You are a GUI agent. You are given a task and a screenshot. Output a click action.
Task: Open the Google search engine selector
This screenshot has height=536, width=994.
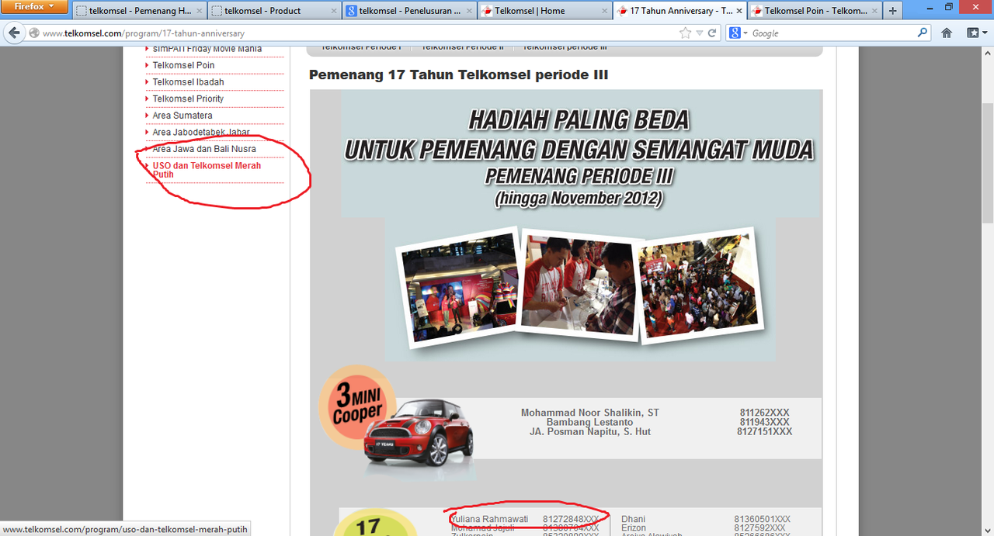tap(739, 33)
